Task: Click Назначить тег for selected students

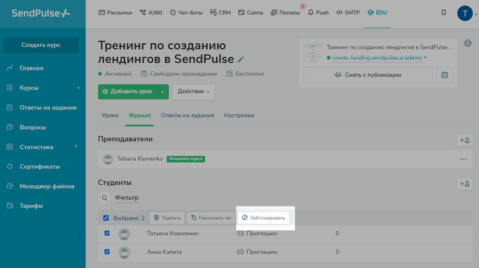Action: click(x=211, y=218)
